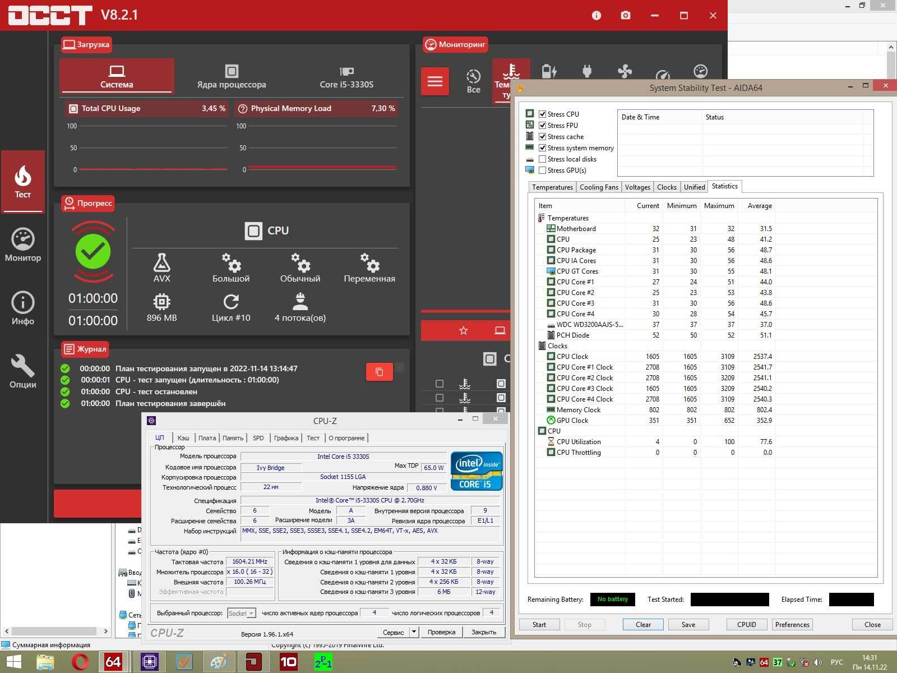The width and height of the screenshot is (897, 673).
Task: Click the volume speaker tray icon
Action: 818,662
